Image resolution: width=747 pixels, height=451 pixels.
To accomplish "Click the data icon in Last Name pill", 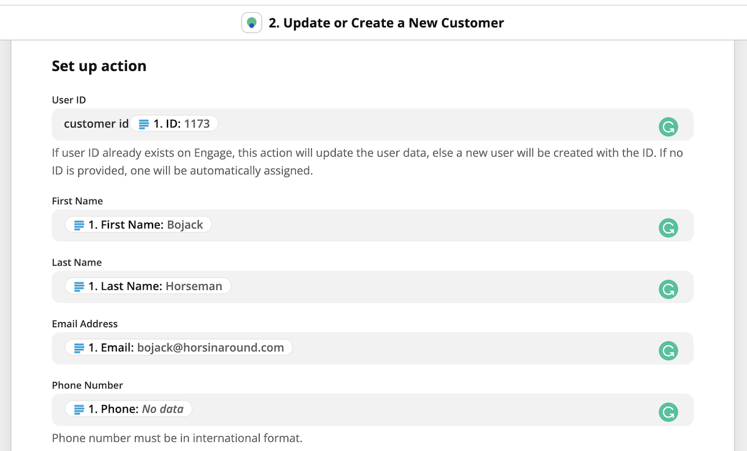I will click(79, 287).
